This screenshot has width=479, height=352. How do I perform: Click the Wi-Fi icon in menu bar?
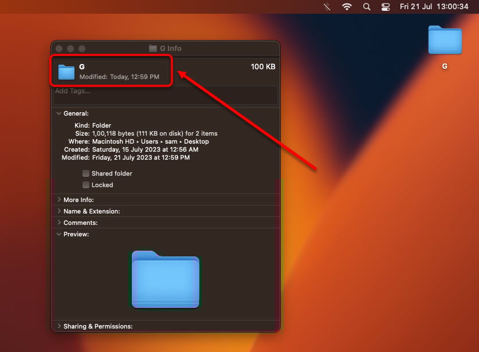coord(347,7)
